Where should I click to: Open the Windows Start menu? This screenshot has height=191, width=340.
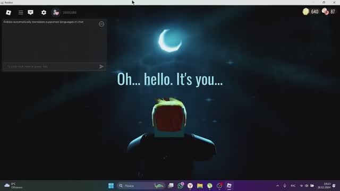pyautogui.click(x=111, y=186)
